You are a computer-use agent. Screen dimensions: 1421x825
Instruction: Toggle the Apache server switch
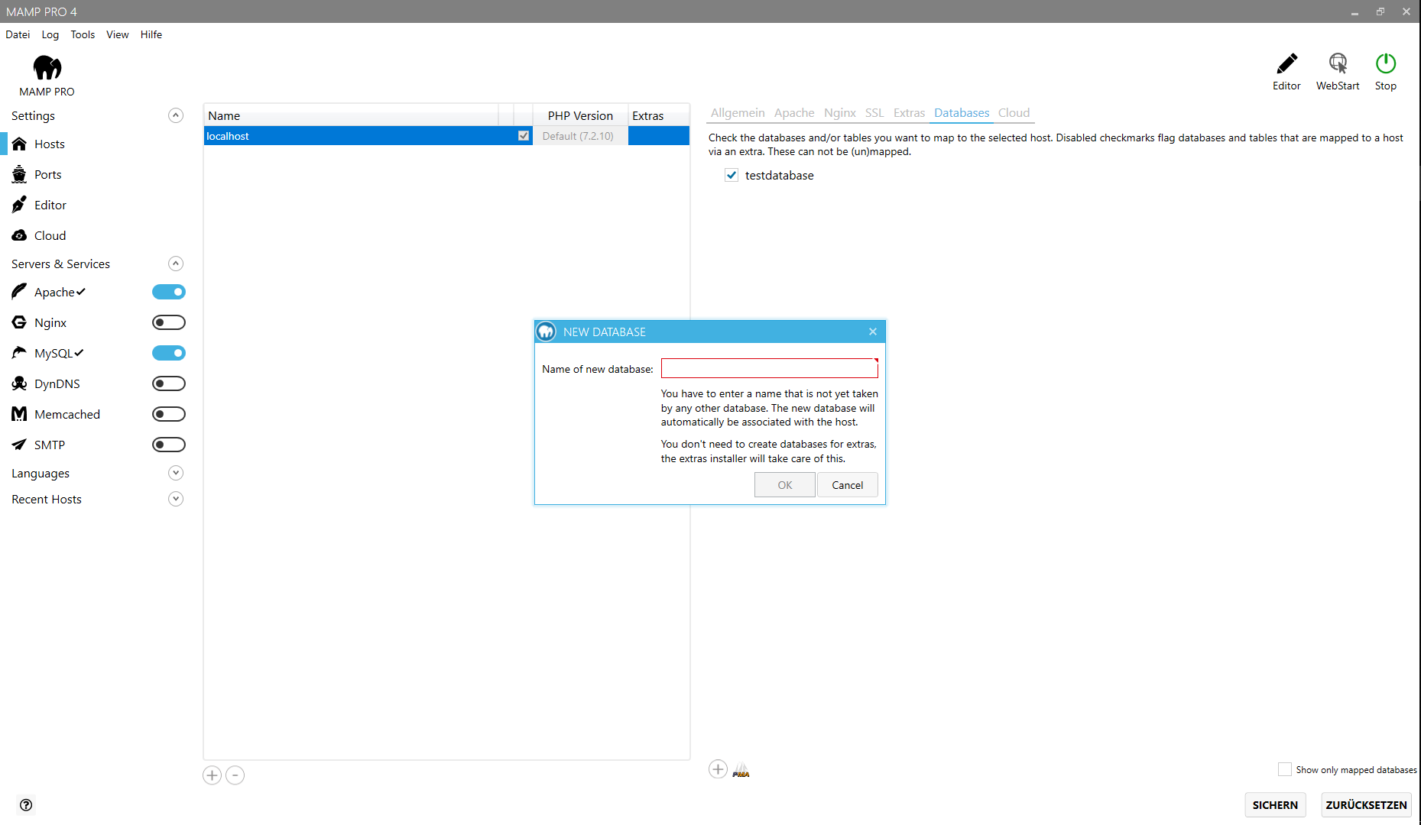click(x=169, y=292)
